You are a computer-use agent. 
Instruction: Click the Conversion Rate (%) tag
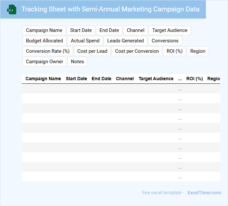click(x=48, y=51)
